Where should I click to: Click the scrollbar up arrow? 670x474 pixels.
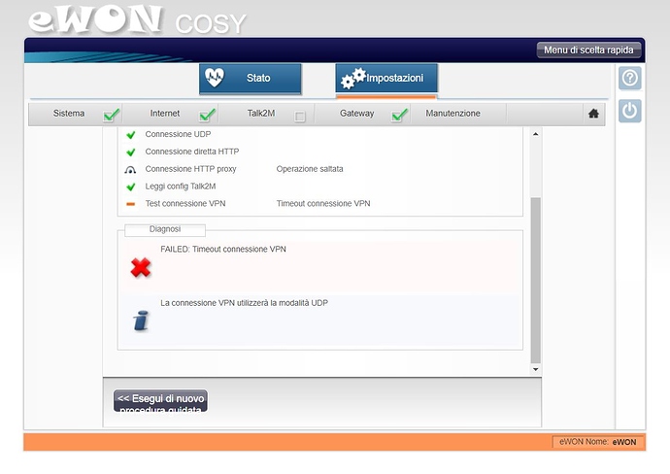(x=535, y=134)
